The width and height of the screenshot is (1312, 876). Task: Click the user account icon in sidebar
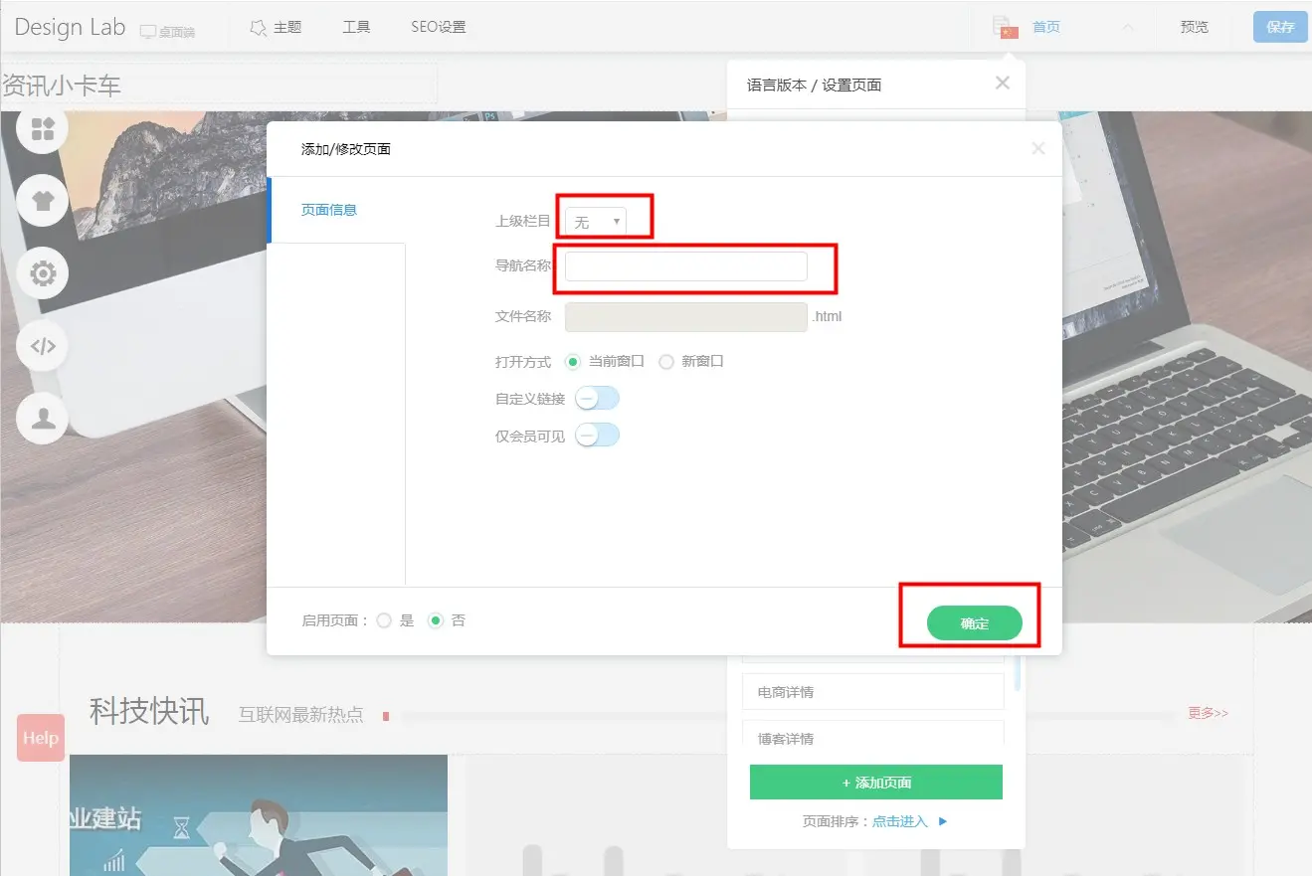43,418
